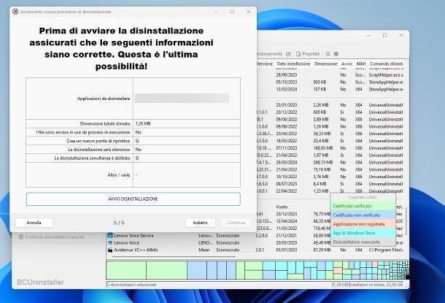Select the Lenovo Voice Service app icon
Viewport: 445px width, 303px height.
pyautogui.click(x=110, y=235)
